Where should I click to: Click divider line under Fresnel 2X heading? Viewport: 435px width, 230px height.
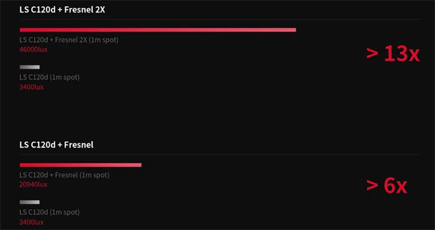tap(220, 19)
